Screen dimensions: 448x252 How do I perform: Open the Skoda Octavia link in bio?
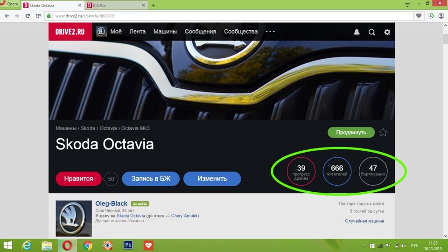tap(131, 216)
